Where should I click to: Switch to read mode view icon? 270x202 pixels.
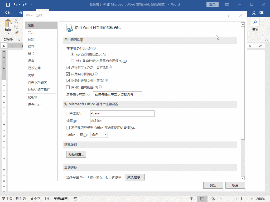coord(191,199)
